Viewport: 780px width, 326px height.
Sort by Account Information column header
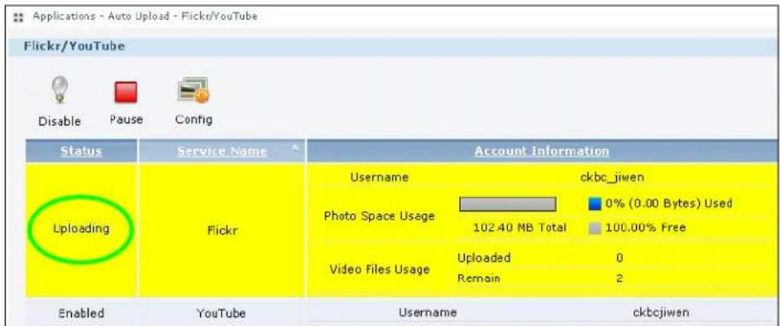[x=542, y=151]
